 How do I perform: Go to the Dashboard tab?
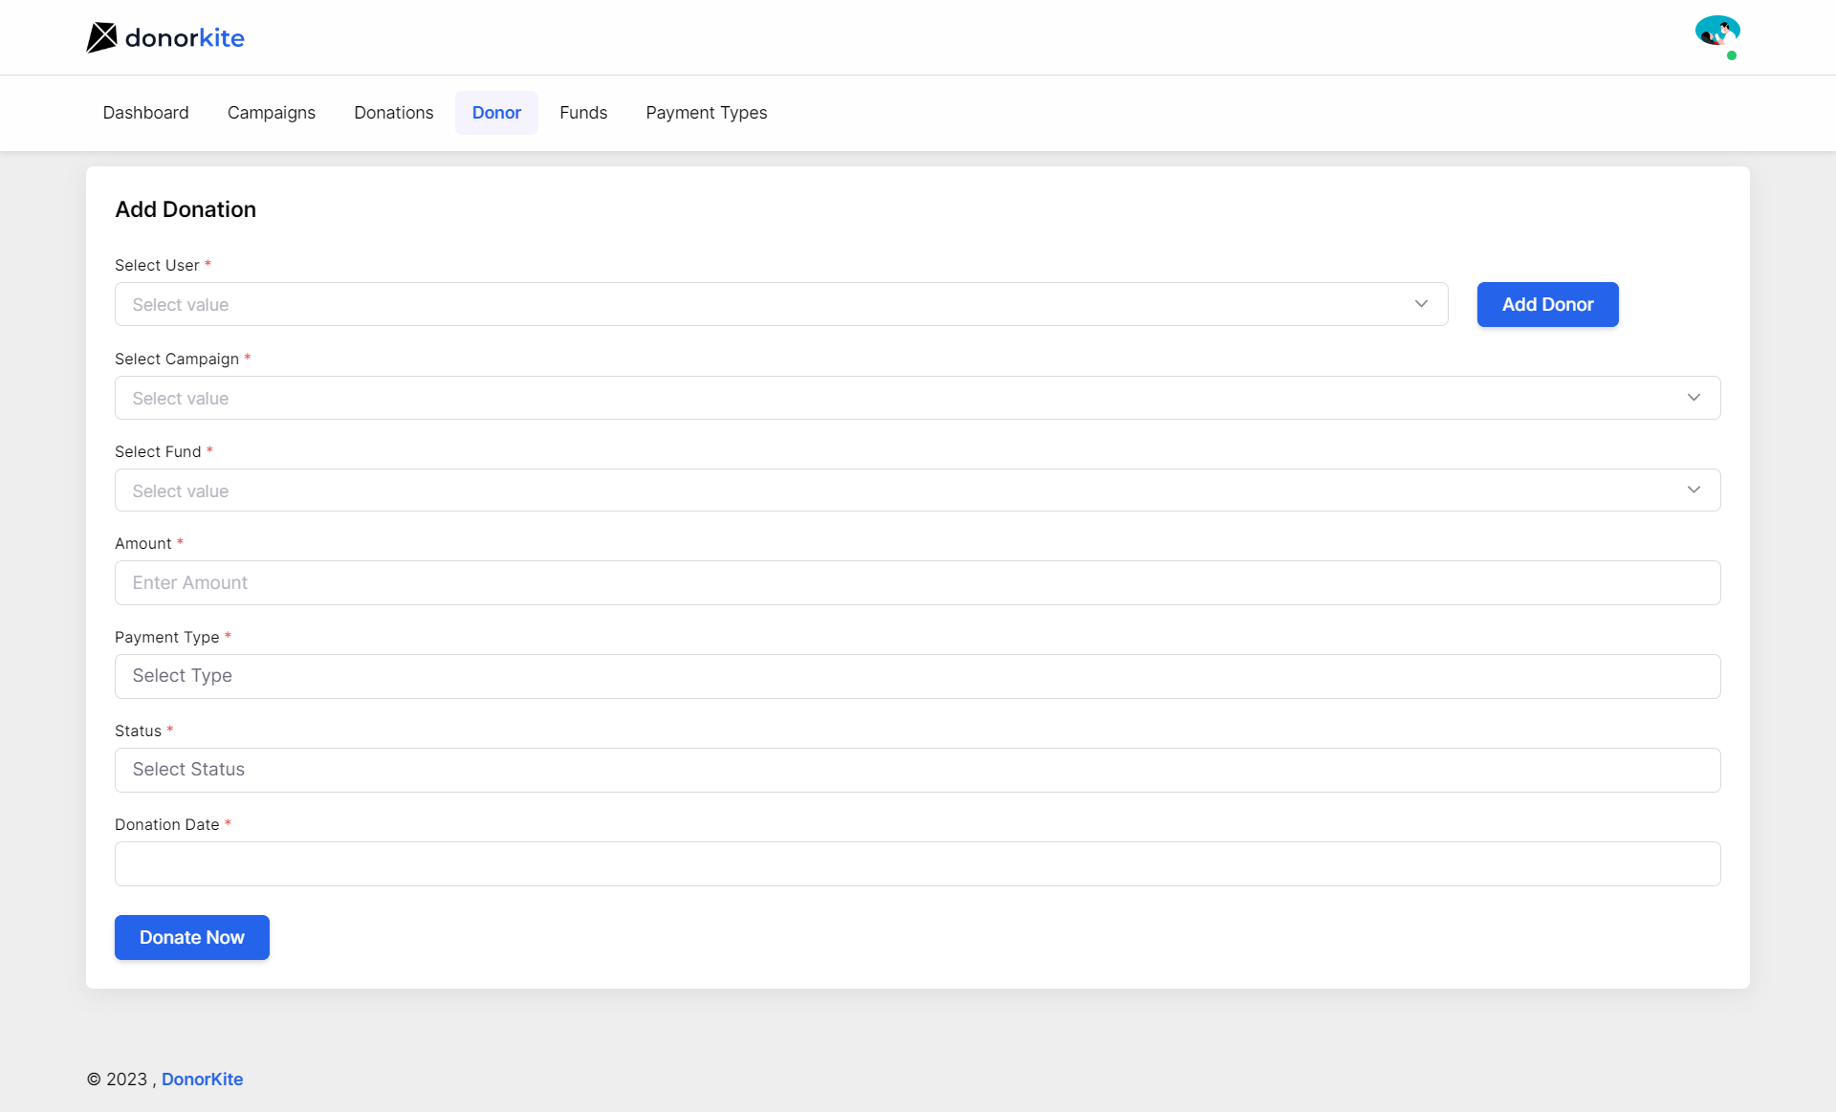(x=145, y=113)
